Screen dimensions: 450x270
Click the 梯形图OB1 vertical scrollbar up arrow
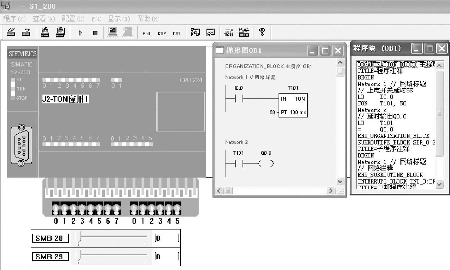(x=340, y=62)
